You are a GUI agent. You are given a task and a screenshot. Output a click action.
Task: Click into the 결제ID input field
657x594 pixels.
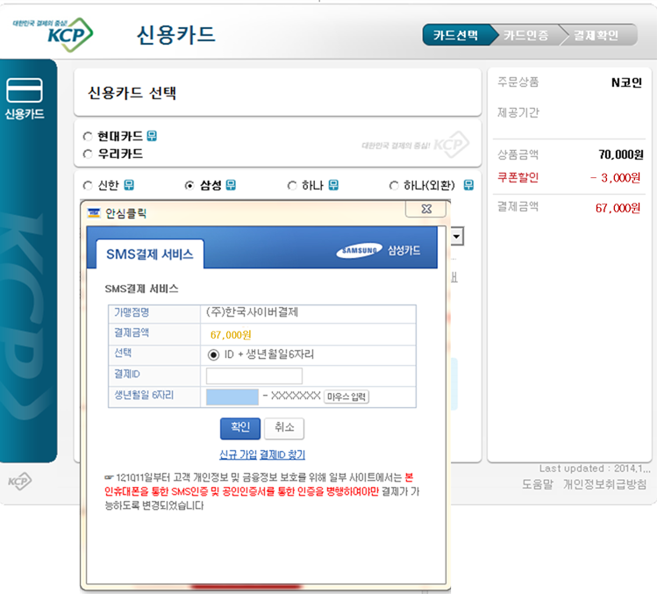(254, 376)
